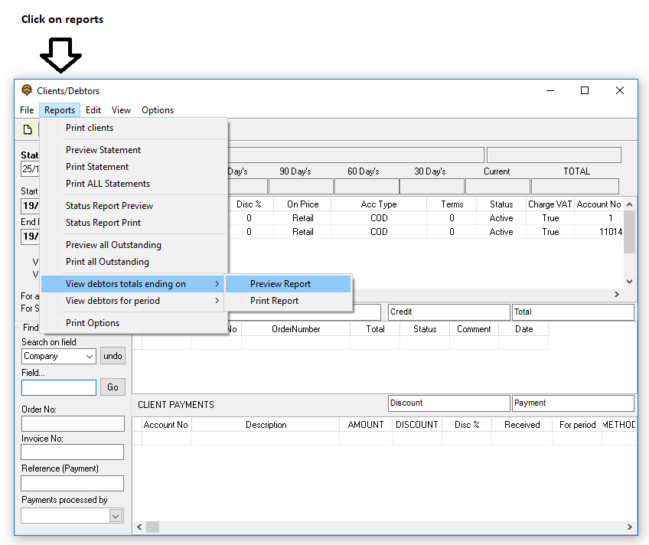The height and width of the screenshot is (545, 649).
Task: Click the Clients/Debtors app icon in title bar
Action: (27, 90)
